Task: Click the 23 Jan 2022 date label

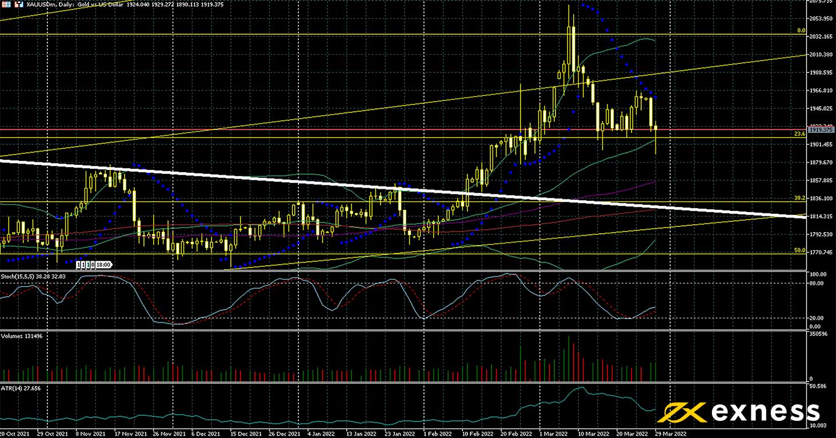Action: (399, 433)
